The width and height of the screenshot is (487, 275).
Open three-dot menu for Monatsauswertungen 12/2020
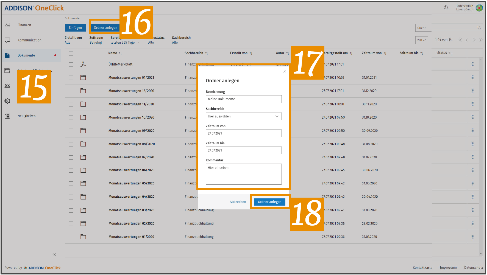tap(473, 91)
